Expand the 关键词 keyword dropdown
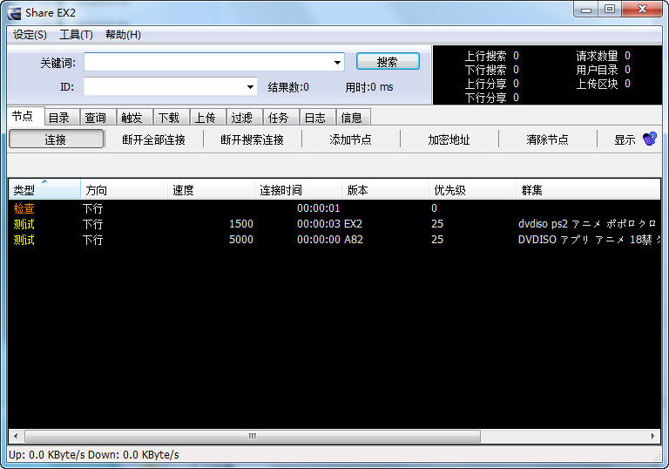The width and height of the screenshot is (669, 469). tap(337, 63)
